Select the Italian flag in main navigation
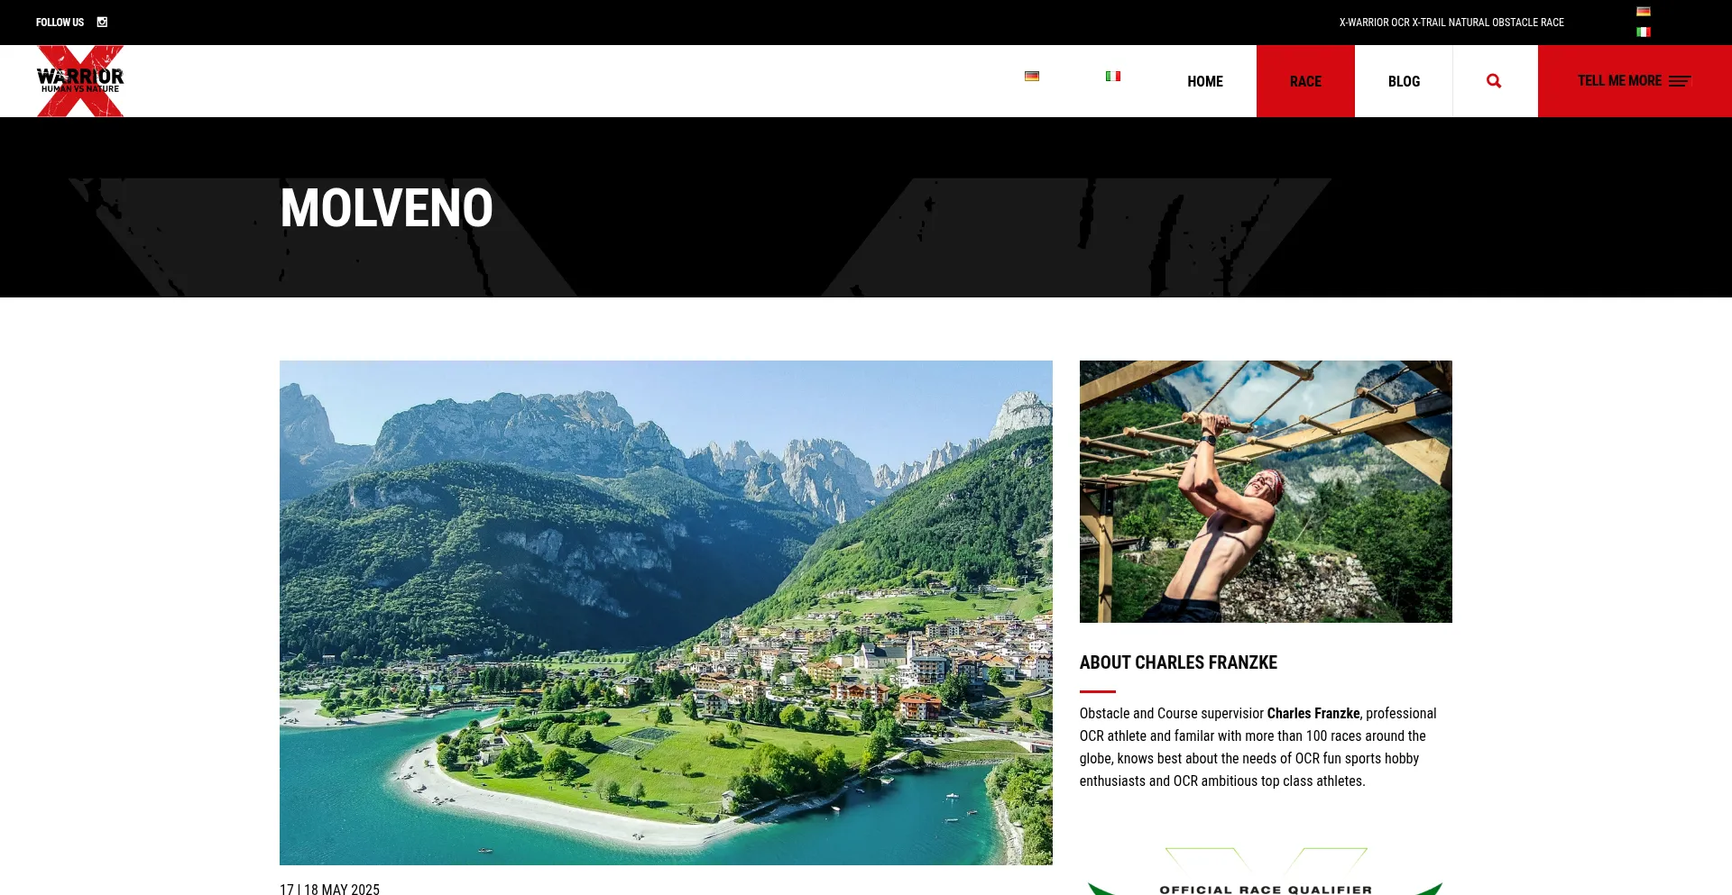 1113,77
